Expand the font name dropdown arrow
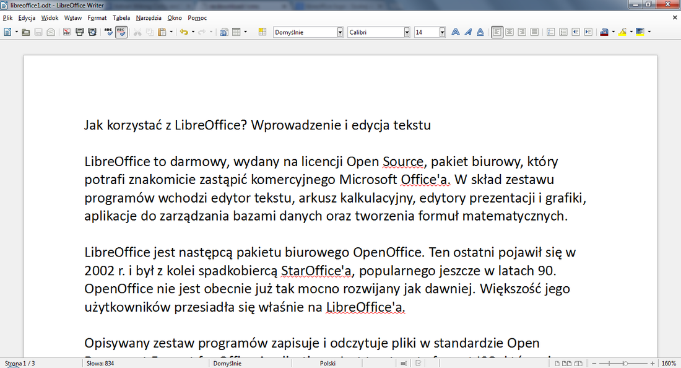 click(407, 32)
